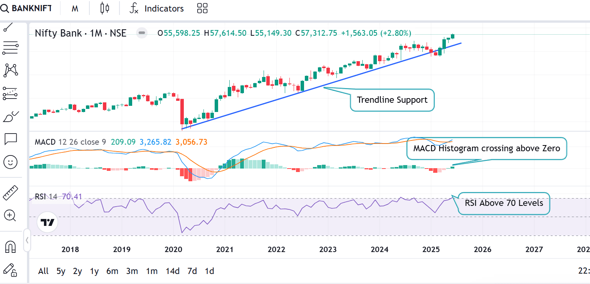The image size is (590, 284).
Task: Select the brush drawing tool
Action: (10, 116)
